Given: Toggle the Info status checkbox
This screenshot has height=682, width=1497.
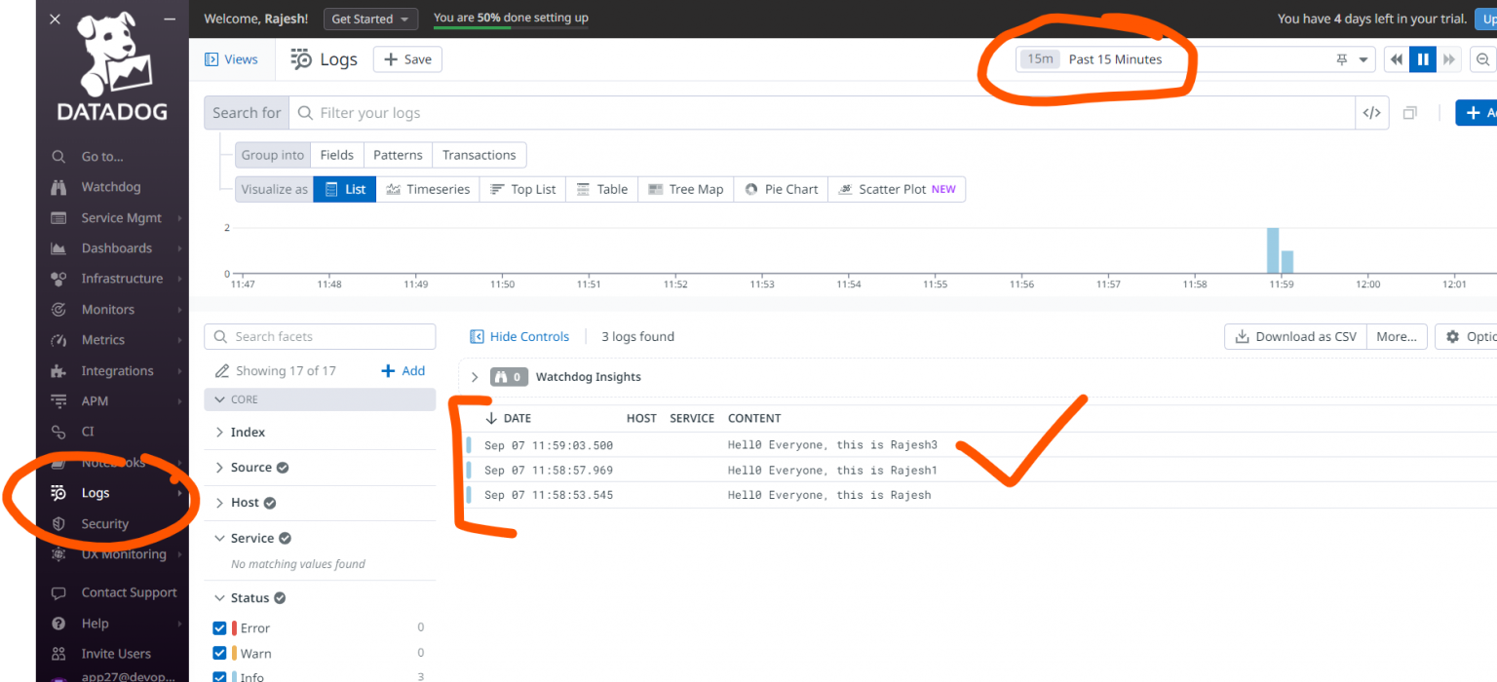Looking at the screenshot, I should pyautogui.click(x=219, y=676).
